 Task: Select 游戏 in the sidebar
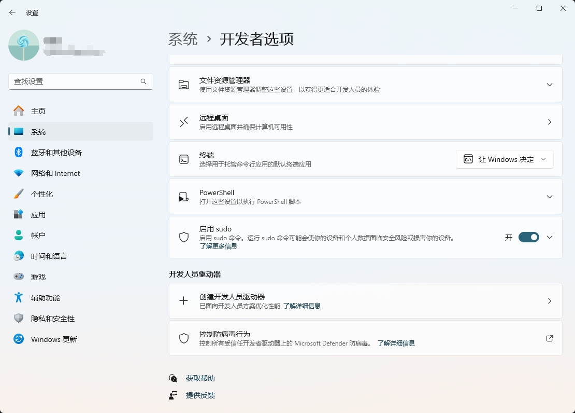pos(81,277)
